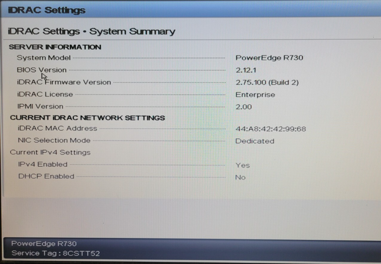381x264 pixels.
Task: Select the iDRAC Firmware Version label
Action: coord(64,82)
